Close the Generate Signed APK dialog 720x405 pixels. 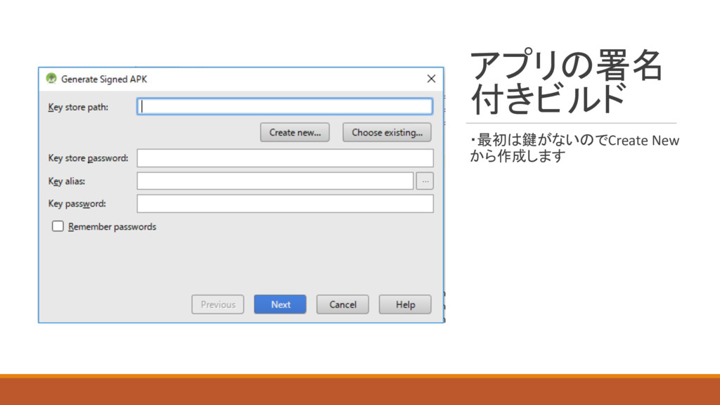(431, 79)
